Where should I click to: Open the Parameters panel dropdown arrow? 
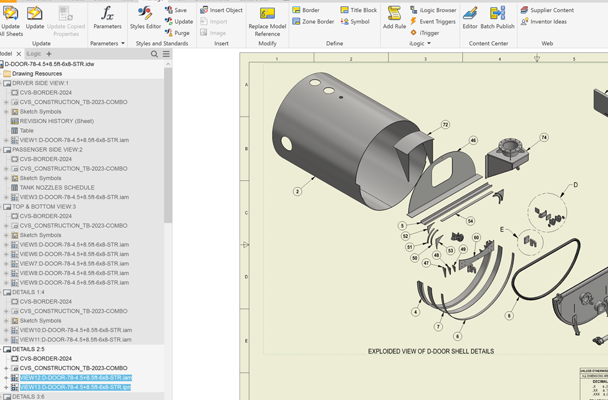coord(123,44)
